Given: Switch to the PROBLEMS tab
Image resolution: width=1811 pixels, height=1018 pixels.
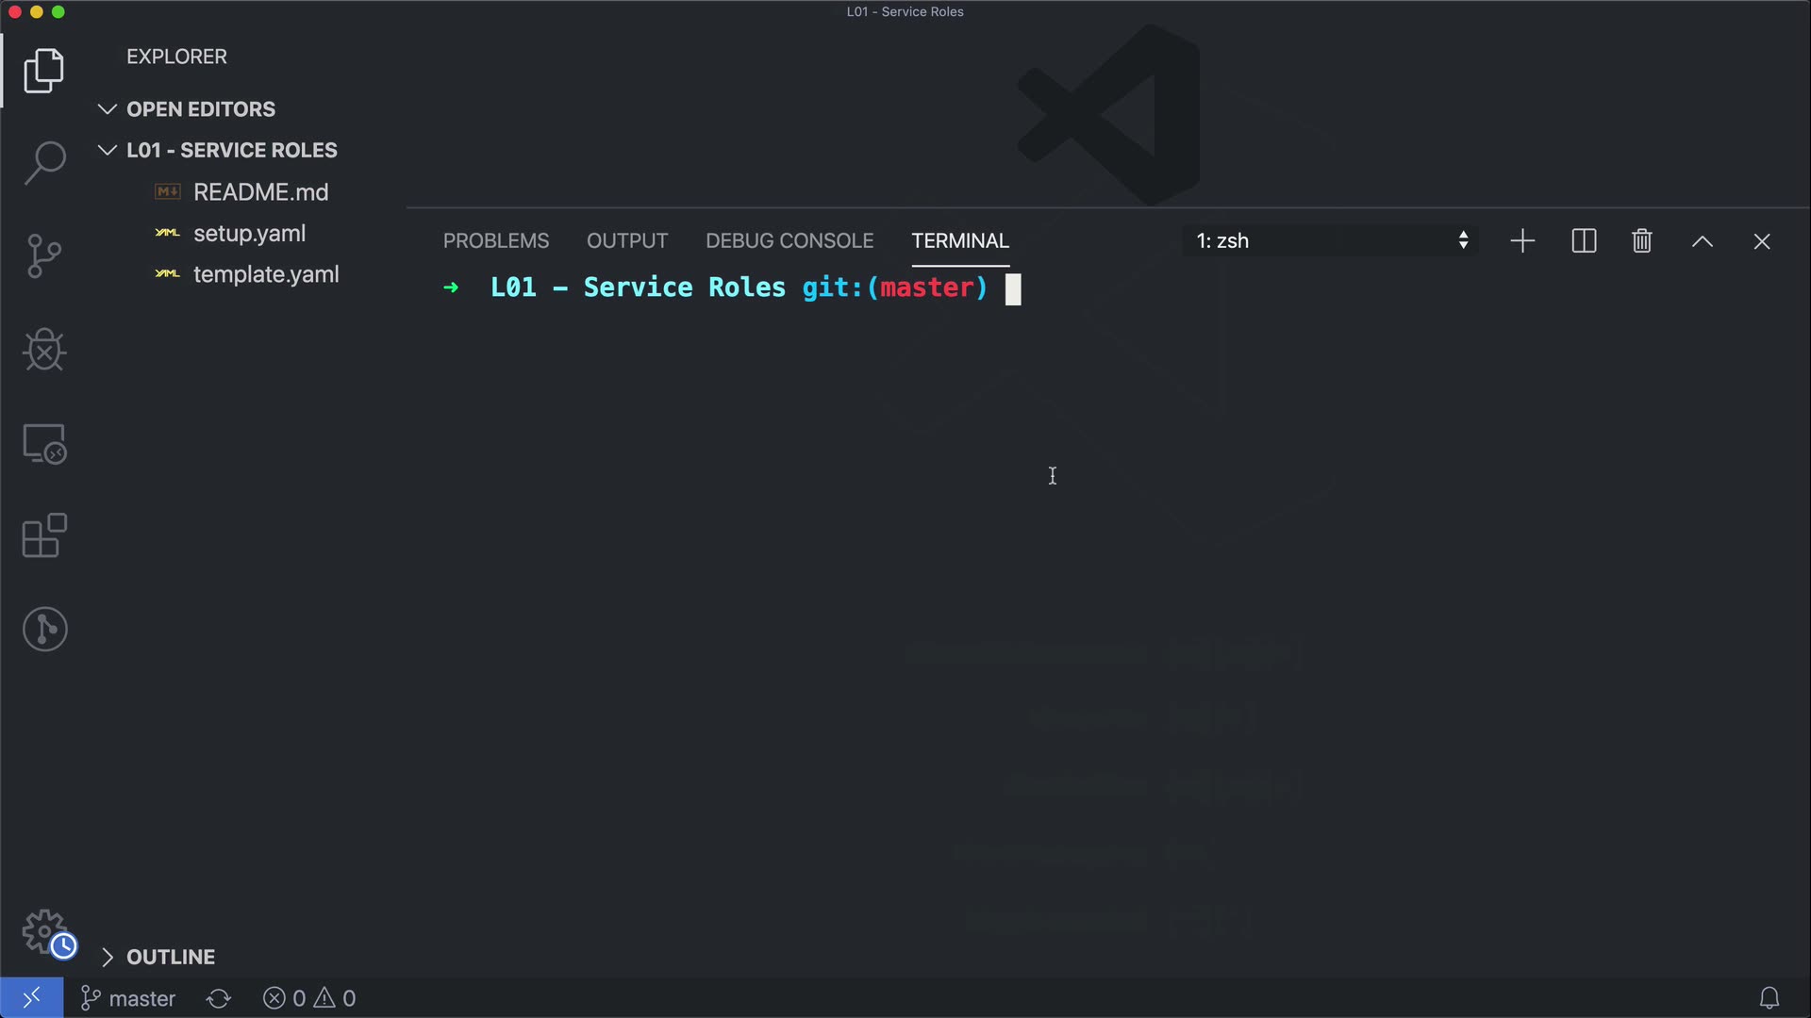Looking at the screenshot, I should point(496,241).
